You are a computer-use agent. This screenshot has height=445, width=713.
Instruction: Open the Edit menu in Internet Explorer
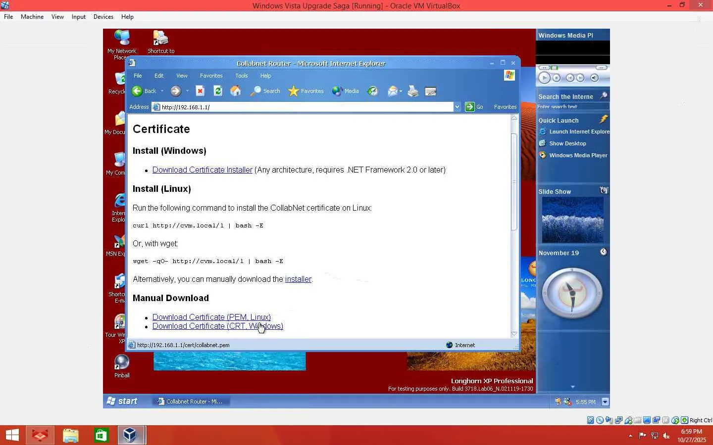click(159, 76)
